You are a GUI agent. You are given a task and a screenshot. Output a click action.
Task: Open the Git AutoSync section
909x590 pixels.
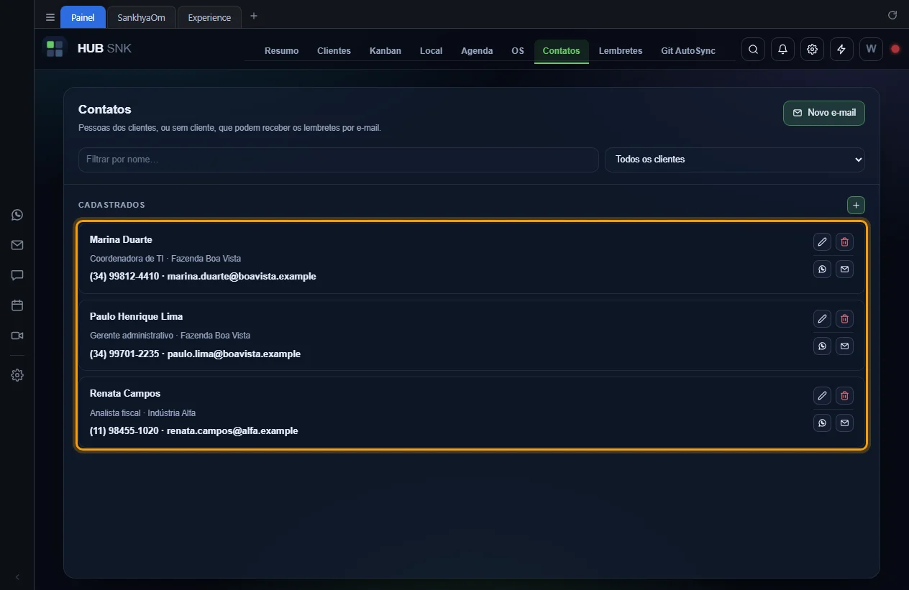[688, 51]
